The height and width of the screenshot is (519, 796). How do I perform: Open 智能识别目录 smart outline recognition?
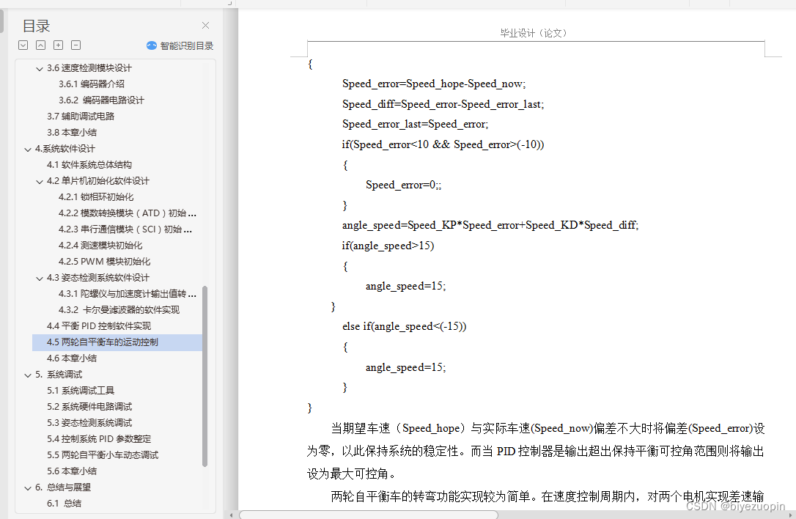180,45
